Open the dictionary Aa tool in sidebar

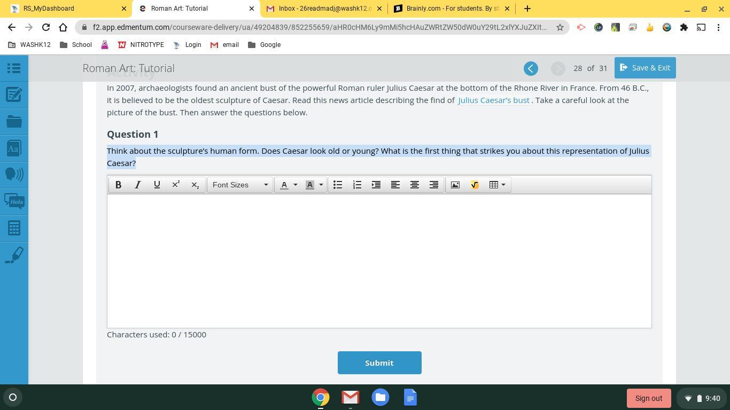point(14,148)
